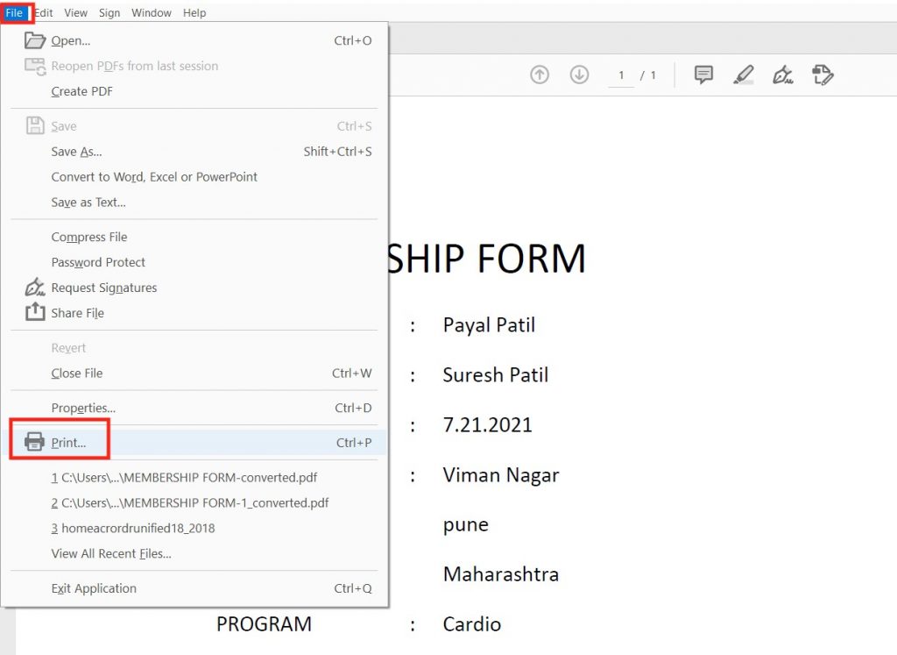This screenshot has width=897, height=655.
Task: Click the Save menu text
Action: click(x=64, y=126)
